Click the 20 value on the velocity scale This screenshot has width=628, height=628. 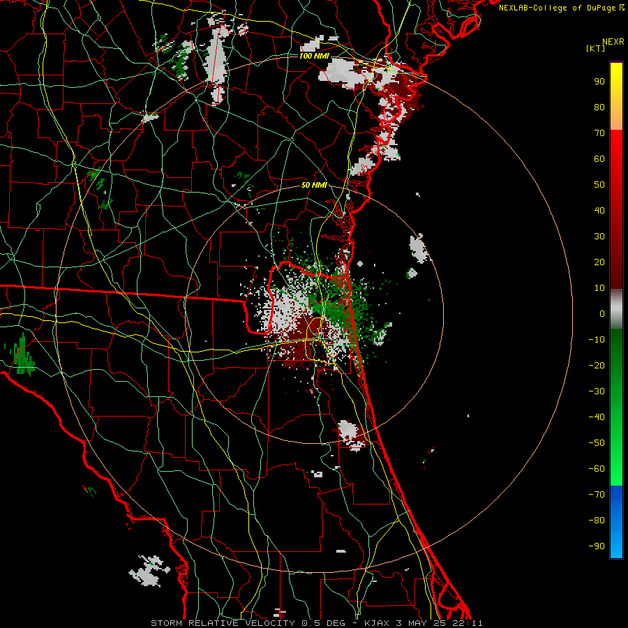coord(599,262)
